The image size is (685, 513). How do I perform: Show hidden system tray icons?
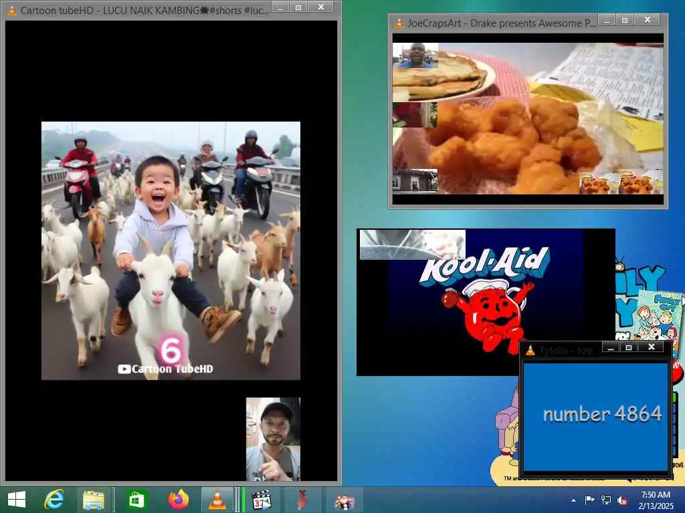click(x=573, y=500)
